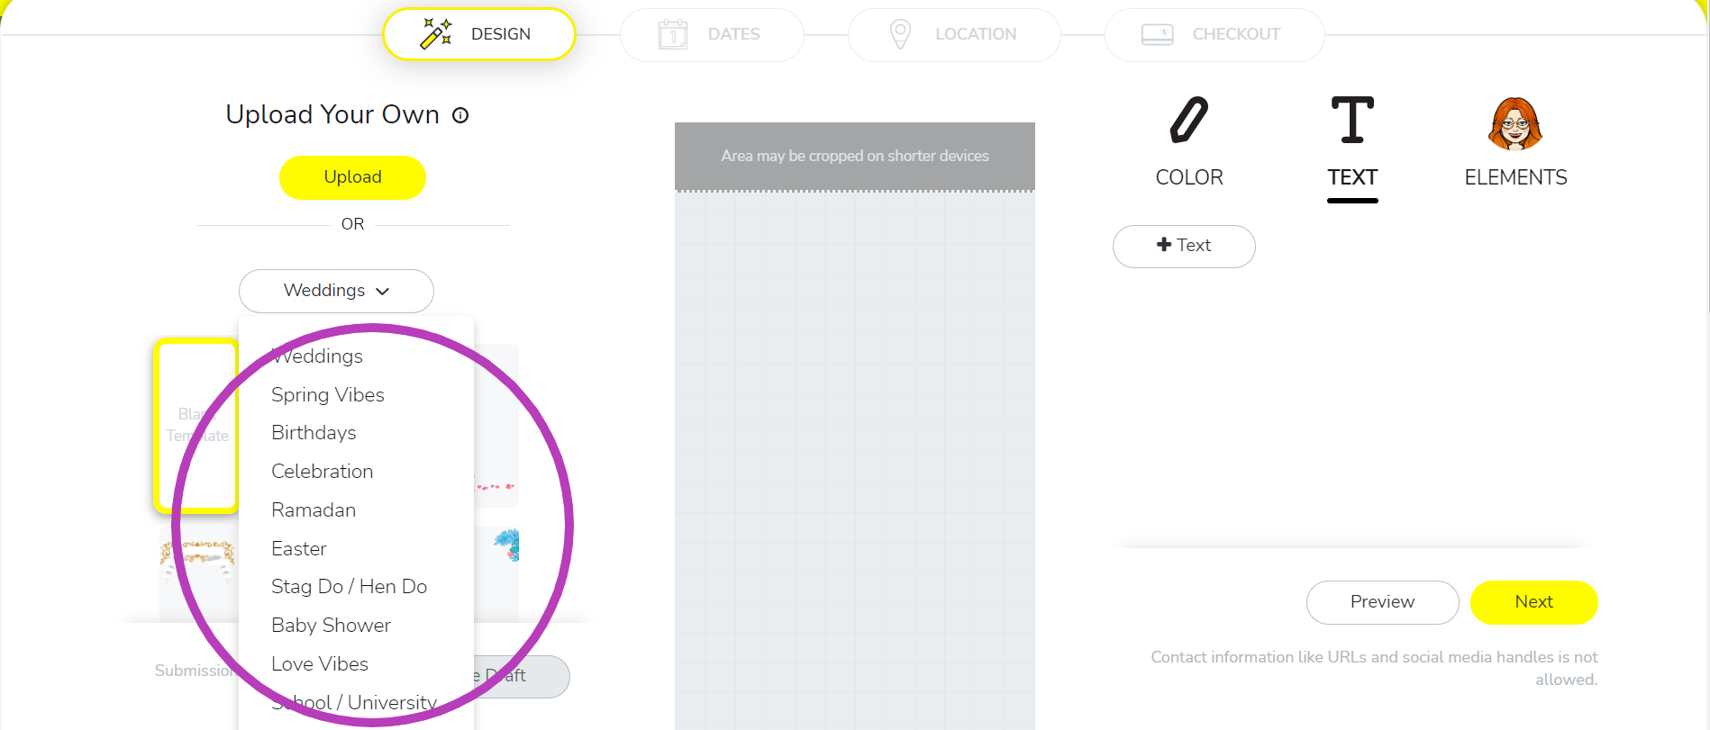Click the calendar icon for Dates
Viewport: 1710px width, 730px height.
click(673, 34)
